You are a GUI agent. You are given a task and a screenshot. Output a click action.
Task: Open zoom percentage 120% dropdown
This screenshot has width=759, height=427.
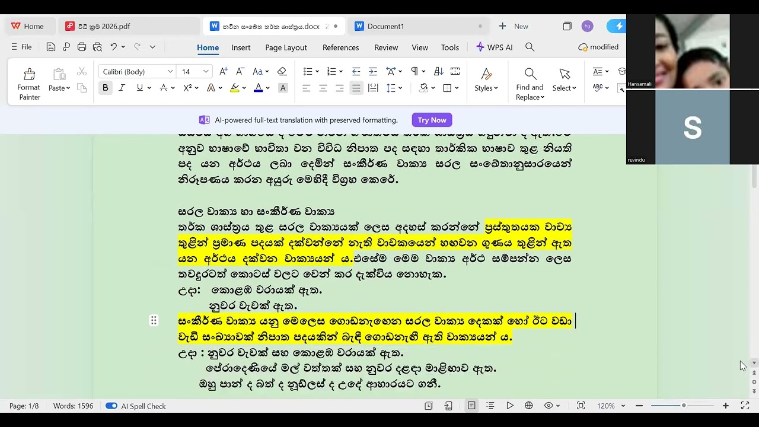[x=623, y=406]
